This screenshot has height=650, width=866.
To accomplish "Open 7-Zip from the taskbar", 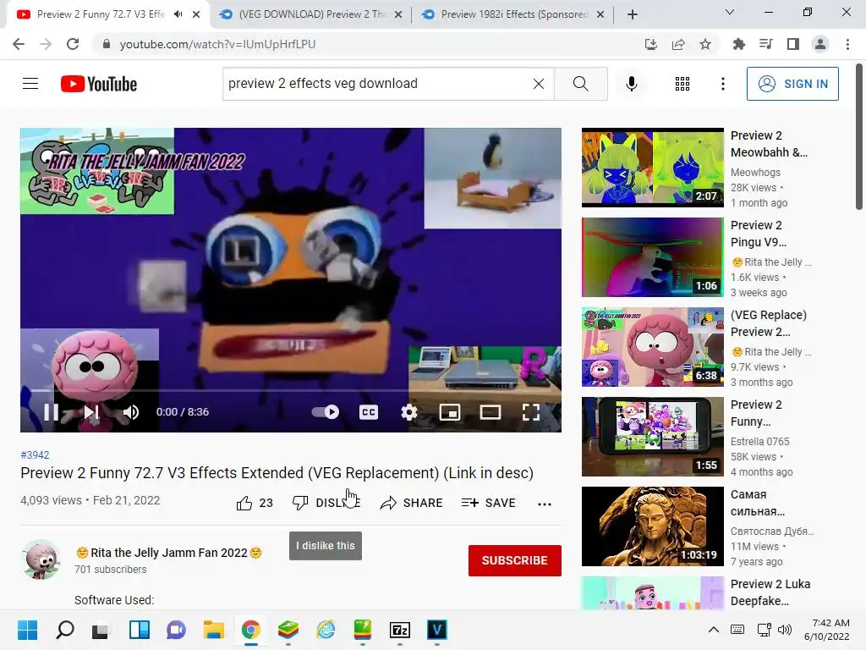I will click(x=399, y=630).
